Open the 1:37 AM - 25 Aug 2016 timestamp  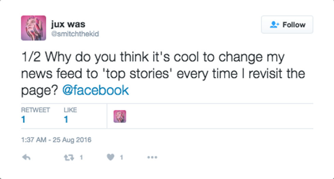56,140
